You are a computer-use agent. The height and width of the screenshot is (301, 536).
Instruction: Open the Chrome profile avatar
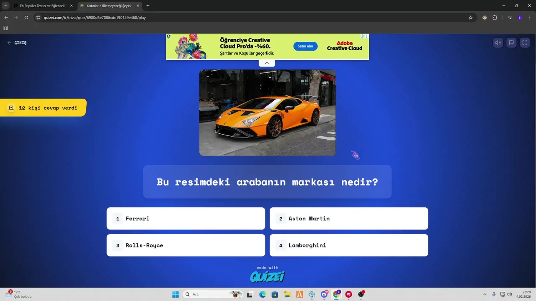click(x=520, y=18)
